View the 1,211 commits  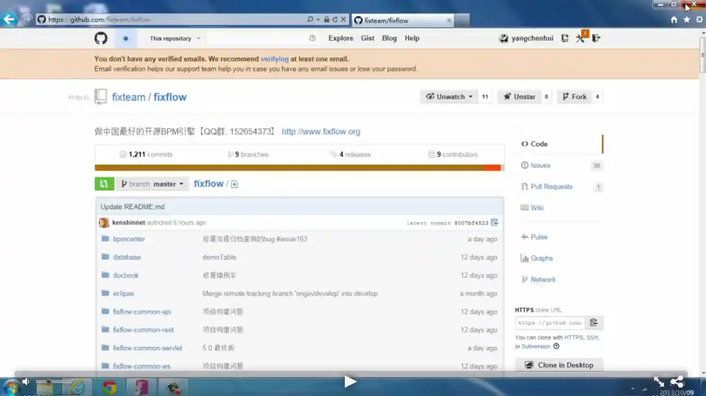[x=146, y=154]
